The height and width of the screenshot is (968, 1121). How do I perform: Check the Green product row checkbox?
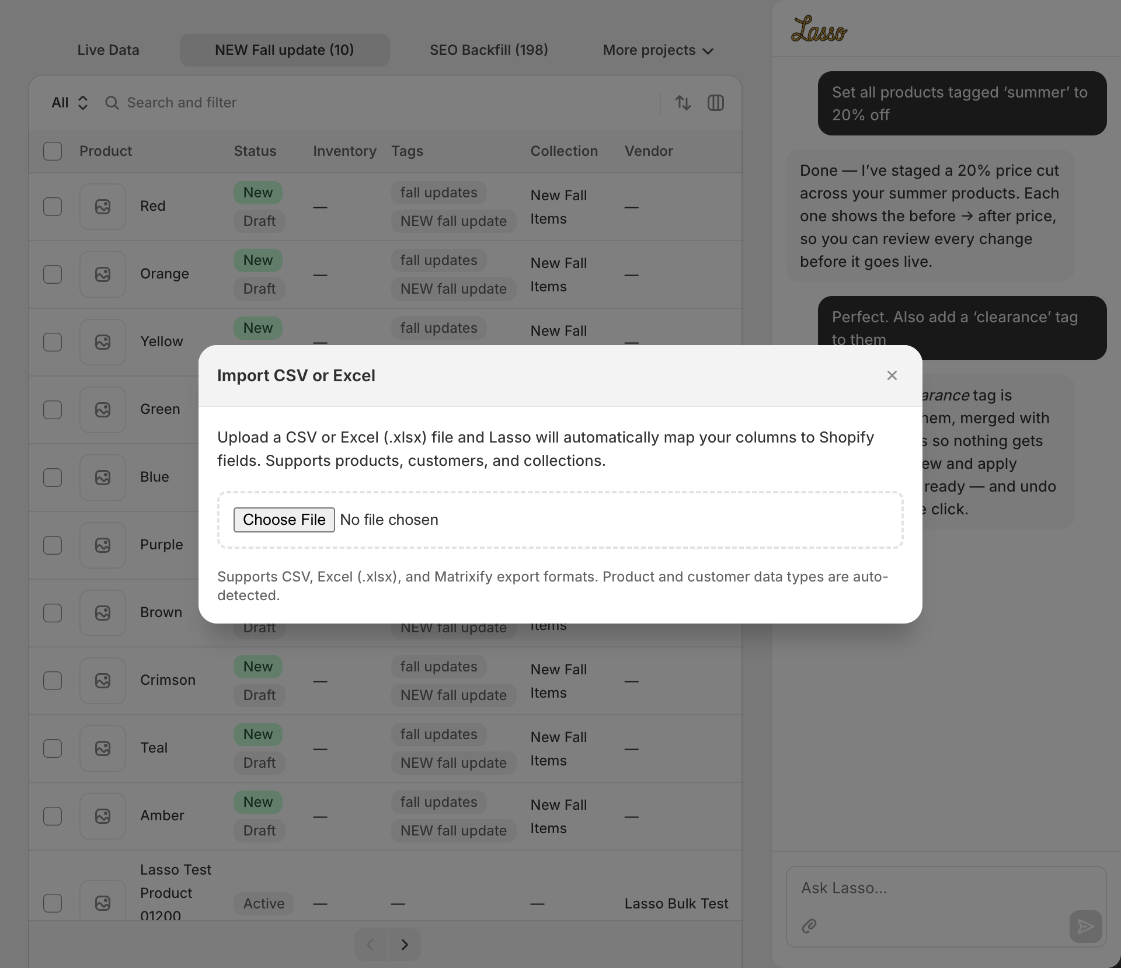click(53, 410)
